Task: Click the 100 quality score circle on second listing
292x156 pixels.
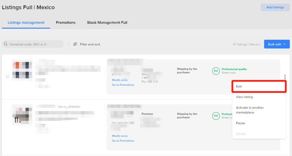Action: pos(215,116)
